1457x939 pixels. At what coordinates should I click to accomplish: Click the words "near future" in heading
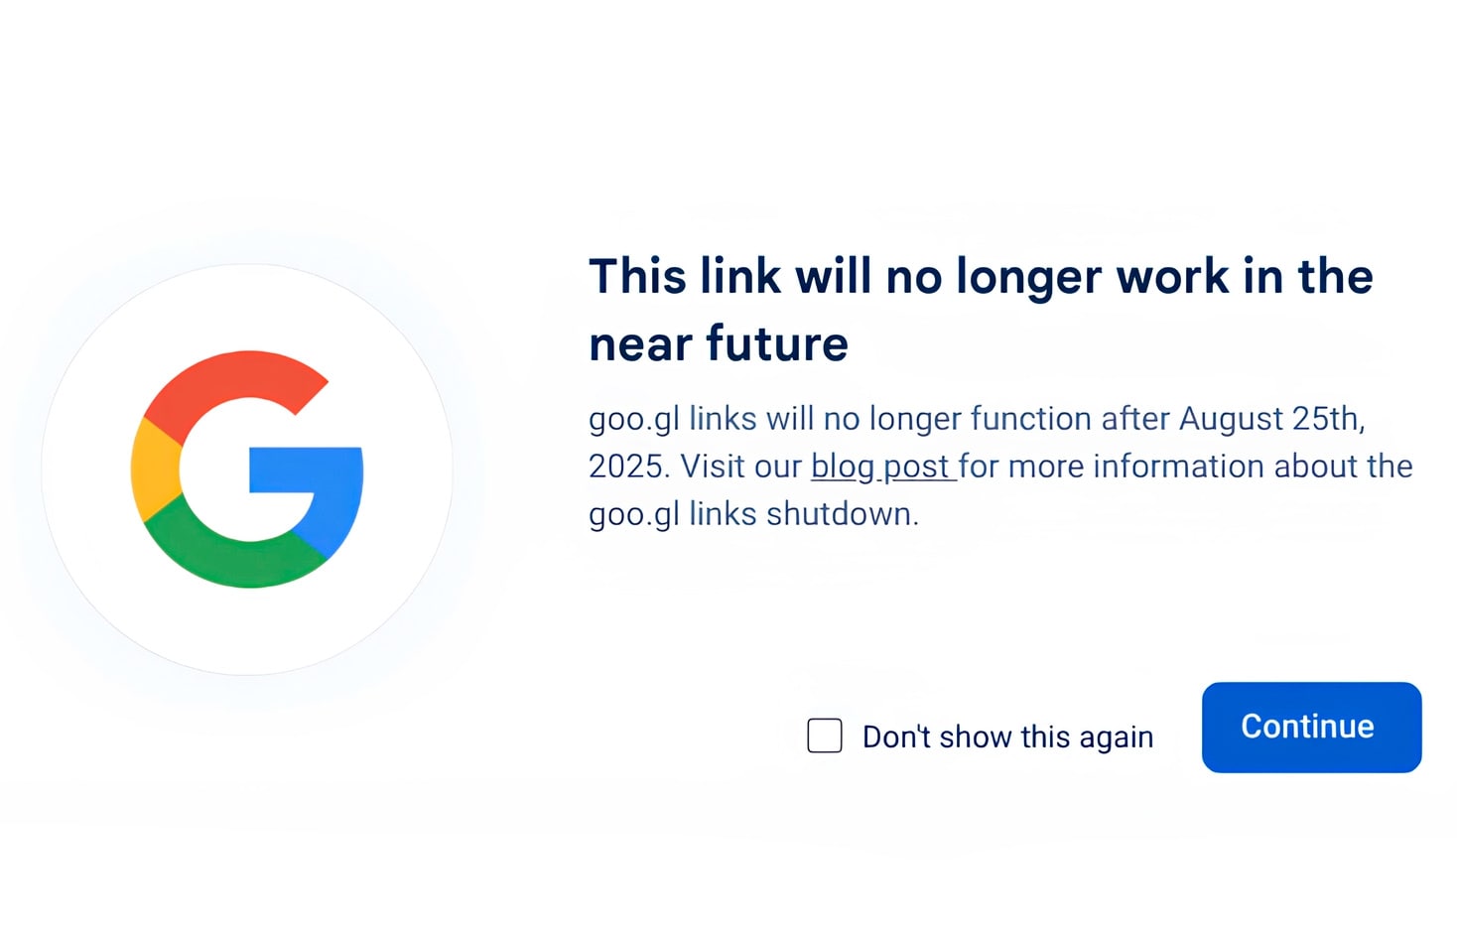pyautogui.click(x=719, y=344)
